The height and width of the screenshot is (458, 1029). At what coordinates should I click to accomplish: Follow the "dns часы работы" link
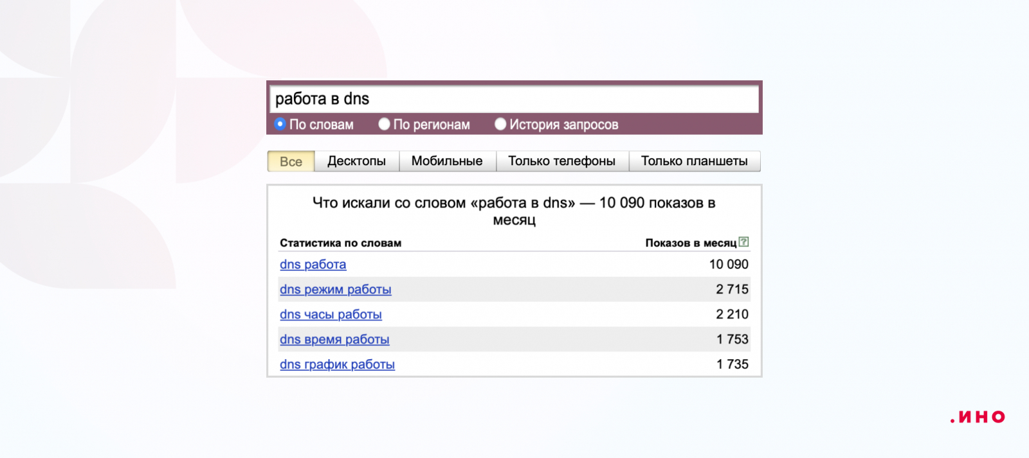[x=331, y=315]
